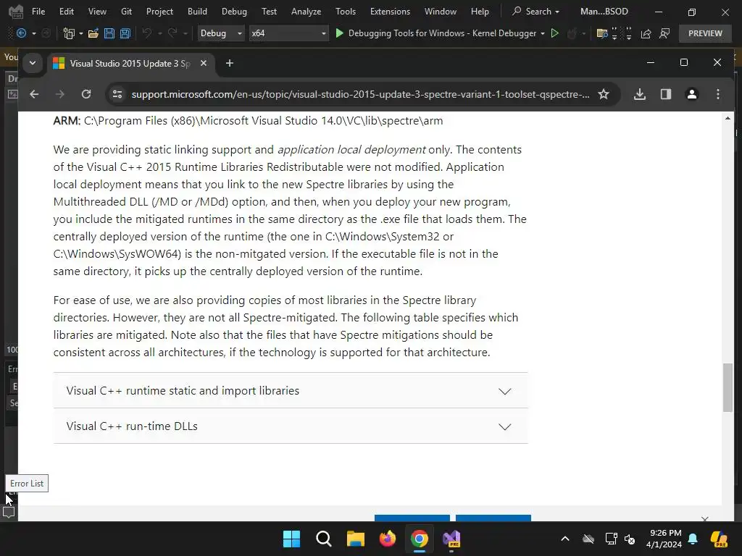Click the Find in Files folder icon

[x=602, y=33]
